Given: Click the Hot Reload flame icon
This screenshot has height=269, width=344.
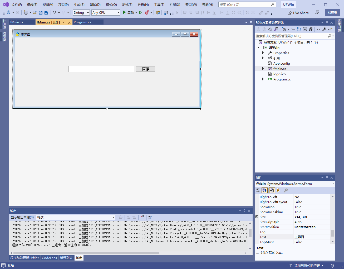Looking at the screenshot, I should [x=147, y=12].
